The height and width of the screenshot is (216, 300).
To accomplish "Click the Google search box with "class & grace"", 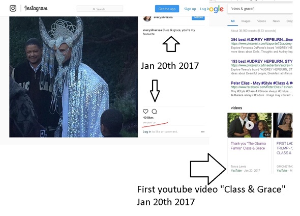I will click(x=260, y=9).
